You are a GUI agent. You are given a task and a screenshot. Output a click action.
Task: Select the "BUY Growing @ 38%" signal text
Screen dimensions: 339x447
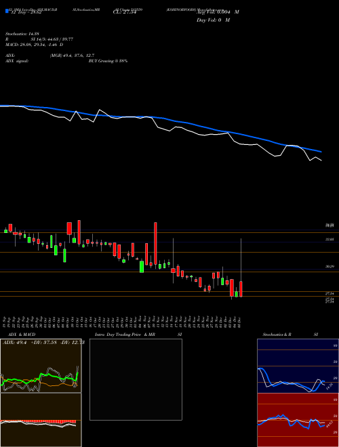(x=108, y=61)
